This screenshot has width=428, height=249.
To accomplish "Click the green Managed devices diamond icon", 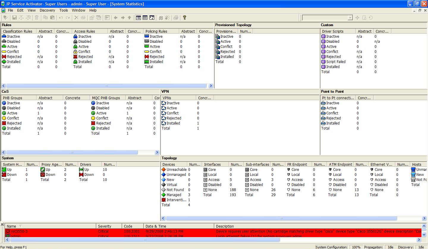I will [x=163, y=195].
